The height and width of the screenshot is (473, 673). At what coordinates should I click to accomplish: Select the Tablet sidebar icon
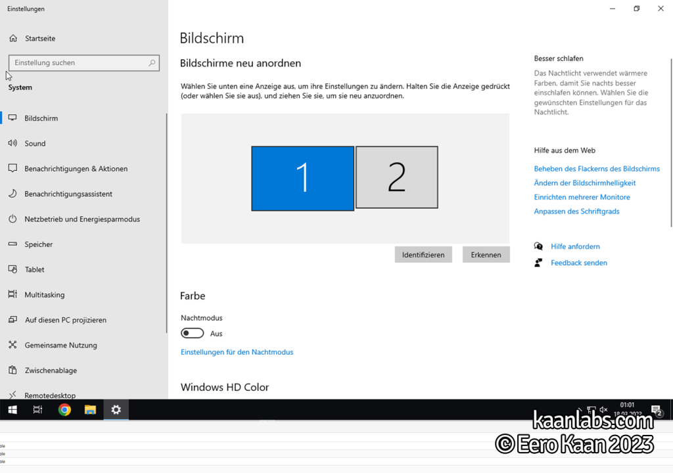(13, 269)
